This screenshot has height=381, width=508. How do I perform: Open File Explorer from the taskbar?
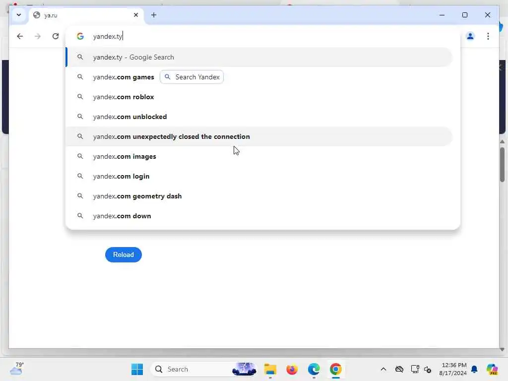[270, 369]
